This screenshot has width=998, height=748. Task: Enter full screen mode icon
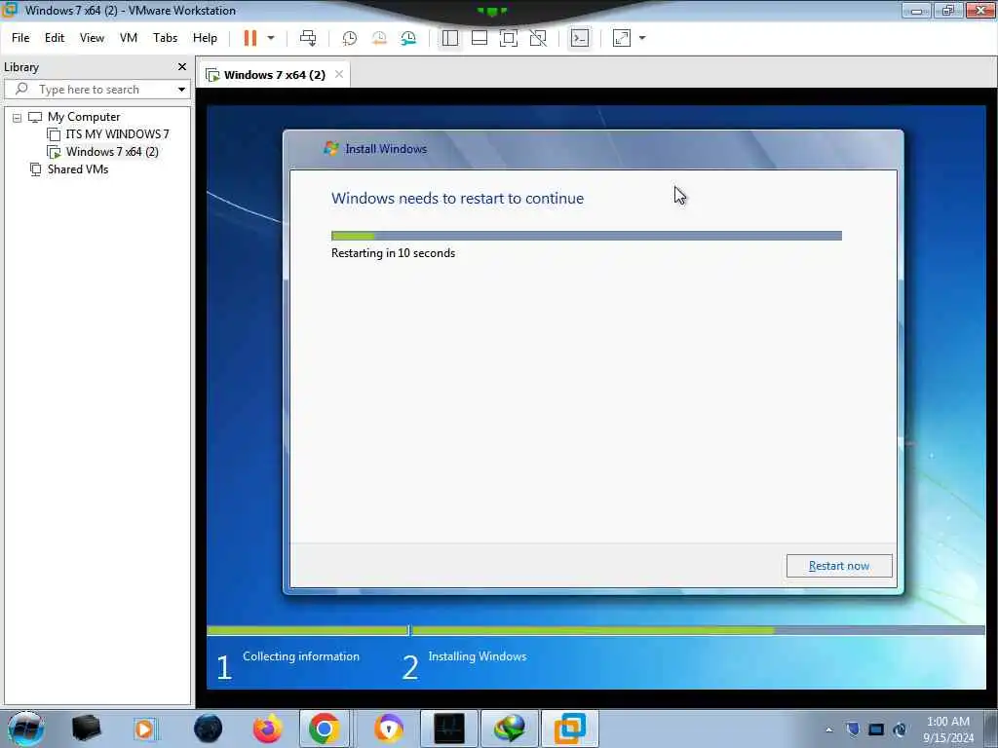click(509, 38)
